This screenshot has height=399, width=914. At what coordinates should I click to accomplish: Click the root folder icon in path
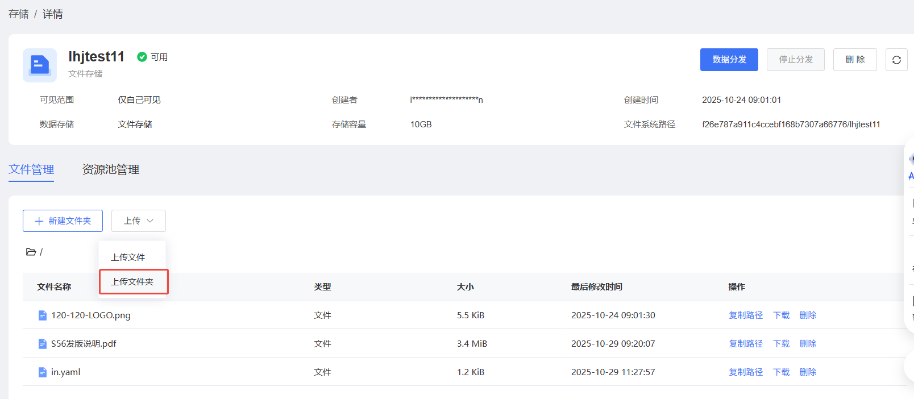click(x=31, y=252)
